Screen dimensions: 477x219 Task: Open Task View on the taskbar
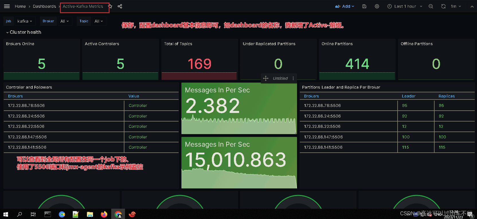(33, 214)
